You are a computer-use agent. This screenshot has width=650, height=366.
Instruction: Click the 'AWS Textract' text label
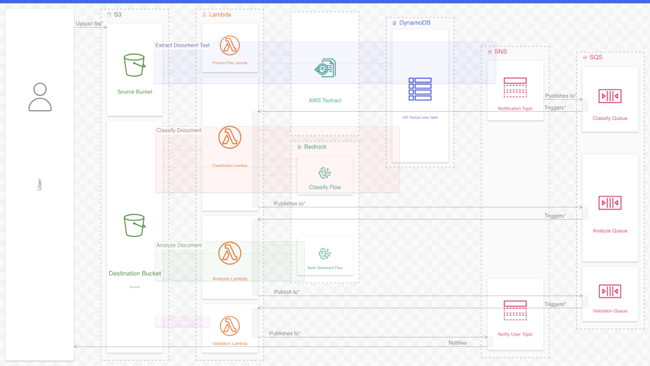point(325,100)
